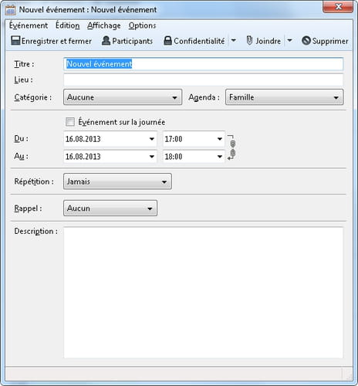
Task: Open the Événement menu
Action: click(29, 25)
